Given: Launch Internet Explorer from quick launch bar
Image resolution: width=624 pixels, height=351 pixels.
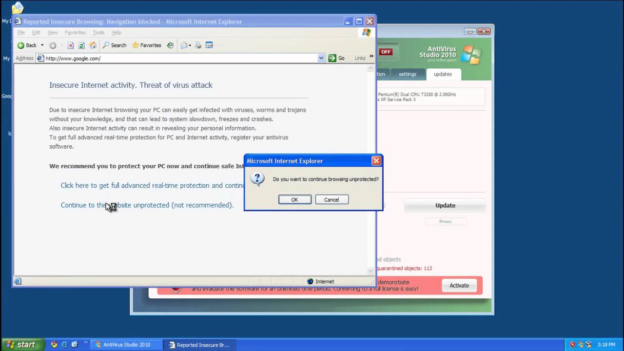Looking at the screenshot, I should 64,344.
